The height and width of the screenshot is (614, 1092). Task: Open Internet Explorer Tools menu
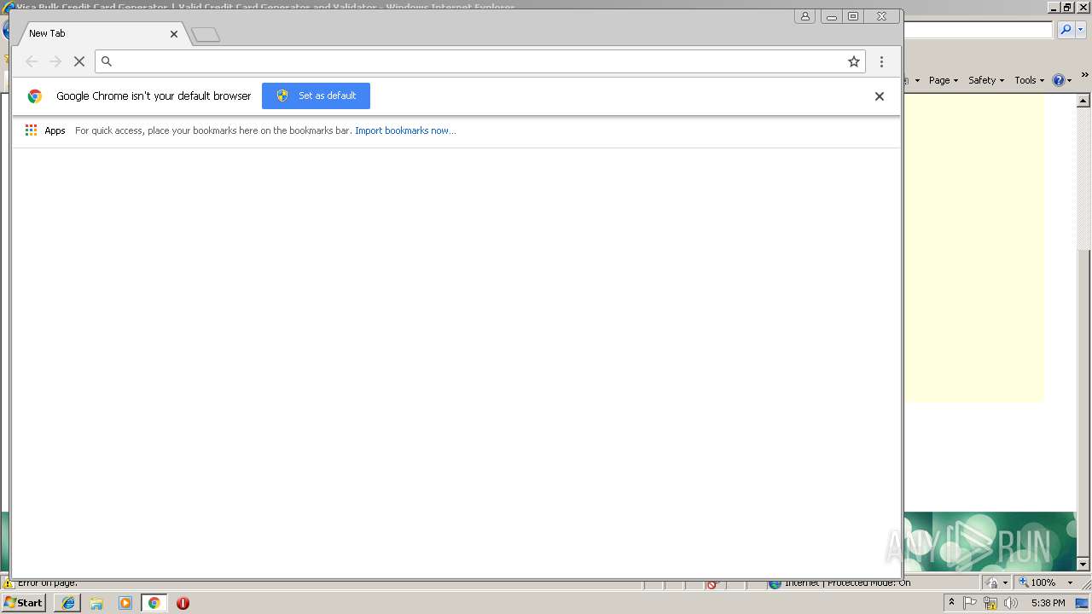point(1029,80)
